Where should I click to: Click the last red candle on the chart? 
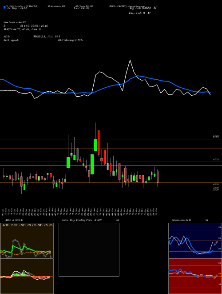click(x=158, y=177)
